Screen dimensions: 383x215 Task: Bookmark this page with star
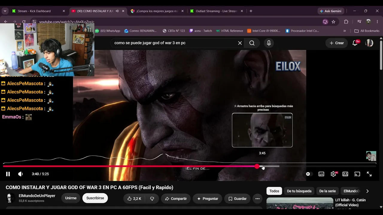coord(333,22)
